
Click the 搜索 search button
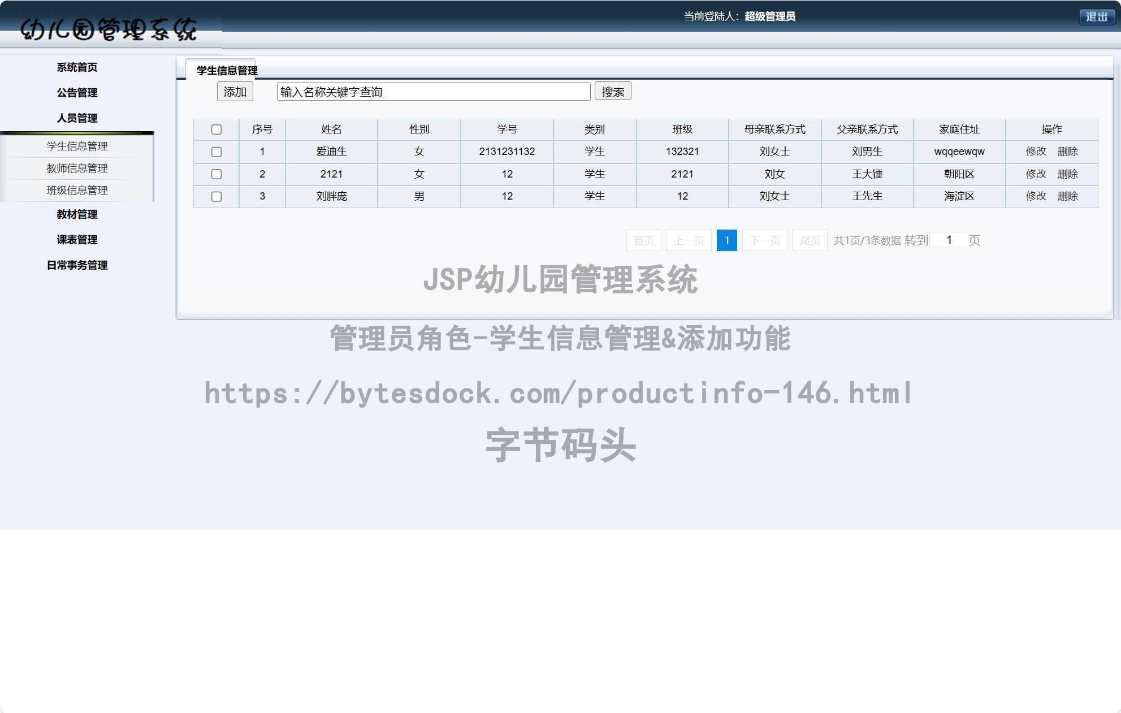coord(613,91)
